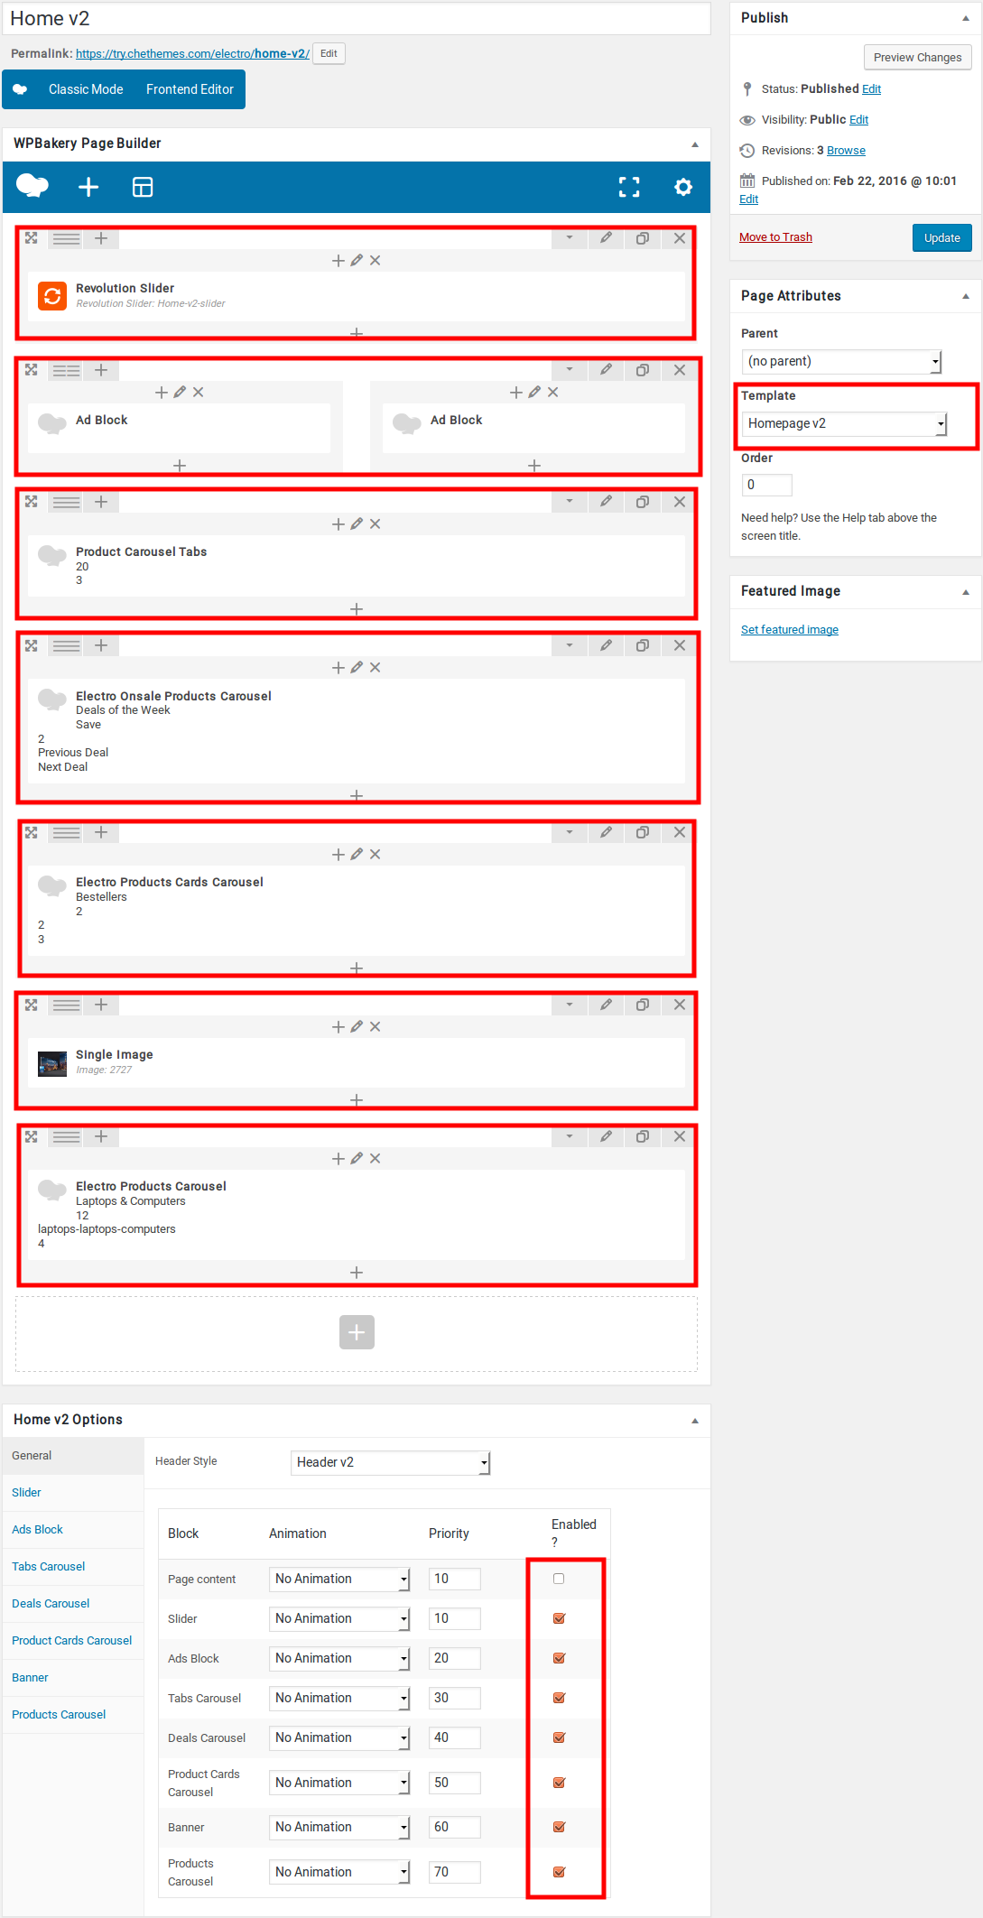Disable the Tabs Carousel enabled checkbox
The height and width of the screenshot is (1918, 983).
pyautogui.click(x=559, y=1698)
